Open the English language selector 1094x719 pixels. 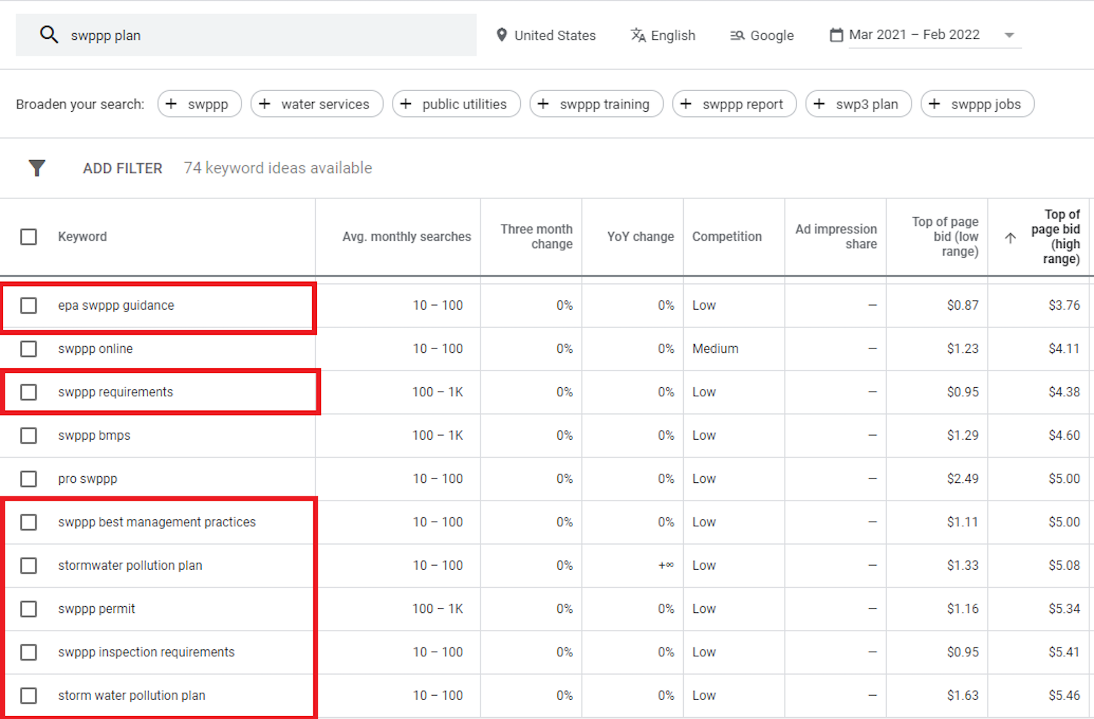pos(672,35)
